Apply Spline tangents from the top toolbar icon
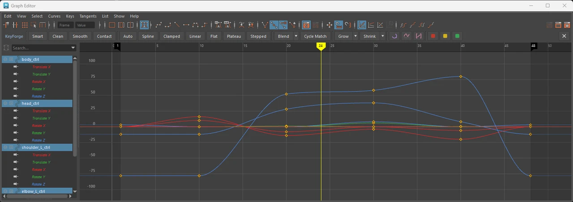Viewport: 573px width, 202px height. click(x=158, y=25)
